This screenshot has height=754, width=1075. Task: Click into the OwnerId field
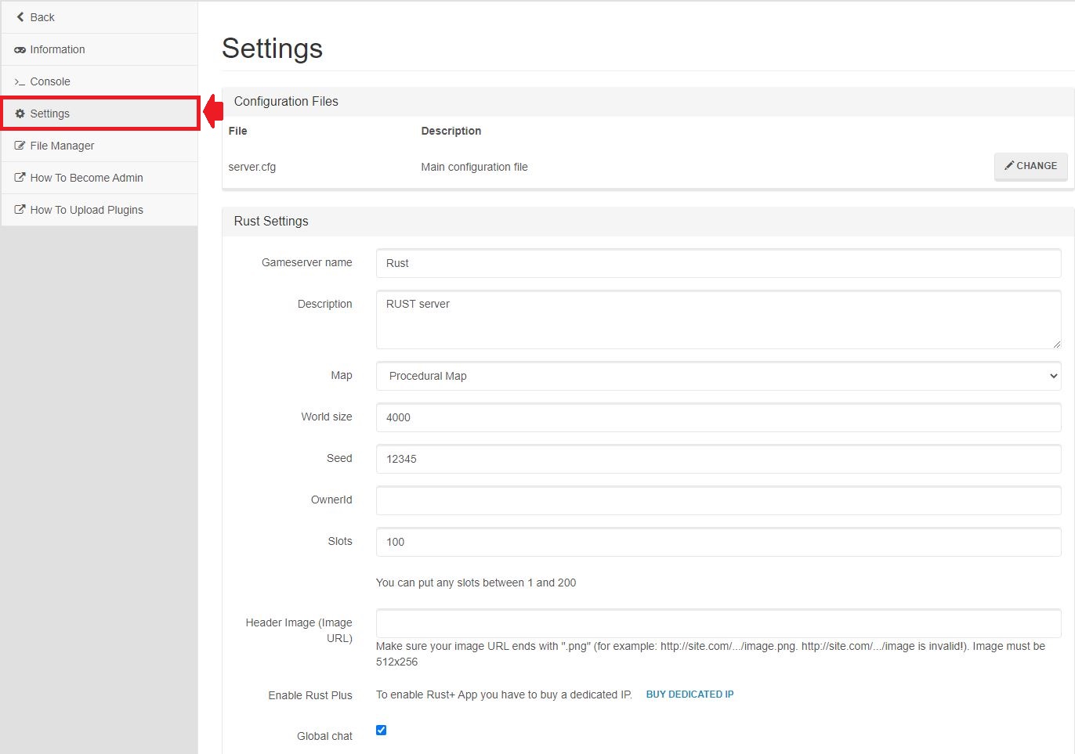point(718,500)
